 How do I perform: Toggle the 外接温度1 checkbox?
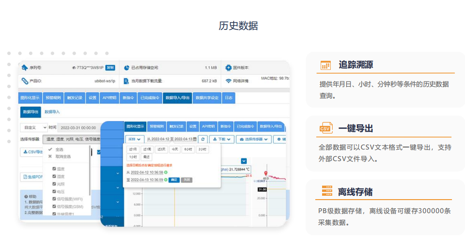click(54, 214)
